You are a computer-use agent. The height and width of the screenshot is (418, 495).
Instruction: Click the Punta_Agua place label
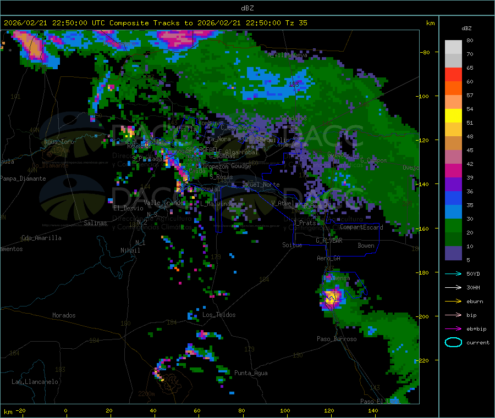[x=251, y=373]
